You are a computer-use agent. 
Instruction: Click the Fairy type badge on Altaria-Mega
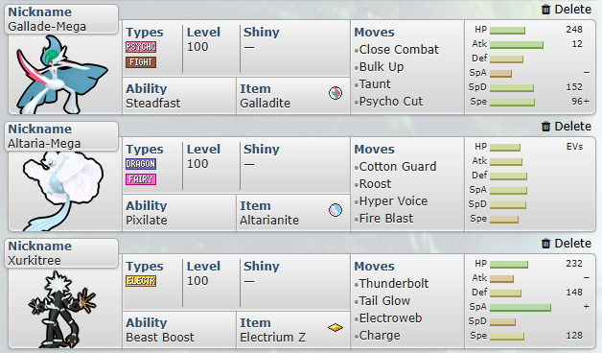[x=141, y=179]
